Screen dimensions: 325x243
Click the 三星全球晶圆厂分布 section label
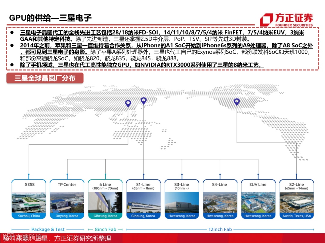coord(45,78)
